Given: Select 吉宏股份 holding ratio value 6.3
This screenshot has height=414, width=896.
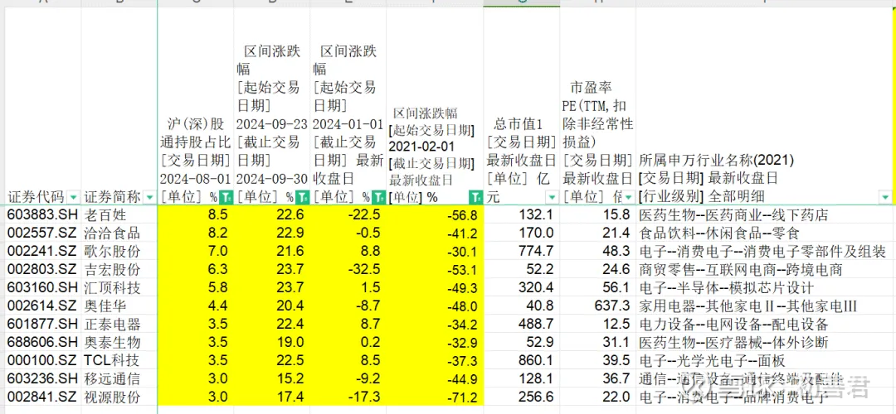Looking at the screenshot, I should (x=219, y=270).
